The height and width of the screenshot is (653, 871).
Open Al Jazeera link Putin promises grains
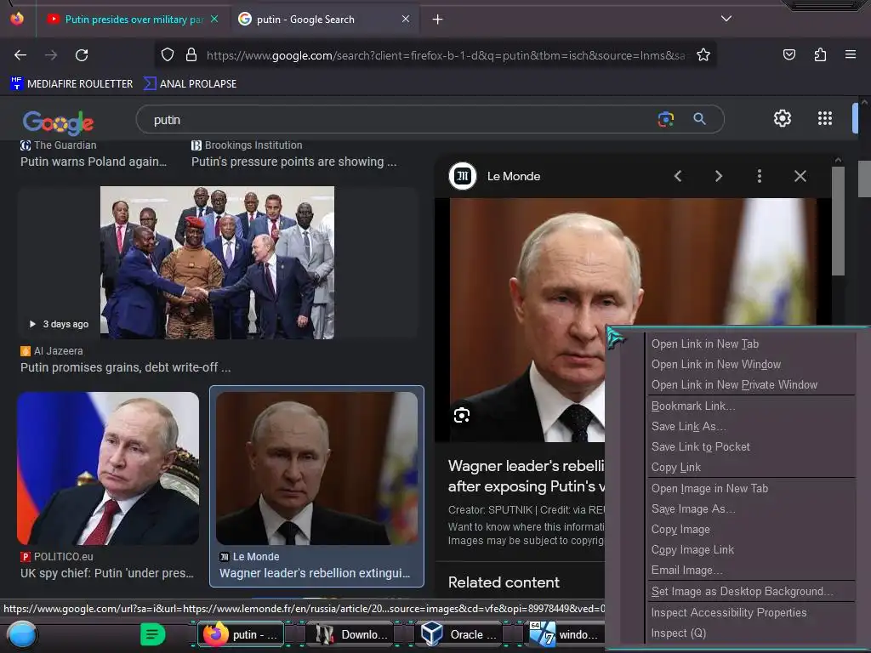pos(126,367)
